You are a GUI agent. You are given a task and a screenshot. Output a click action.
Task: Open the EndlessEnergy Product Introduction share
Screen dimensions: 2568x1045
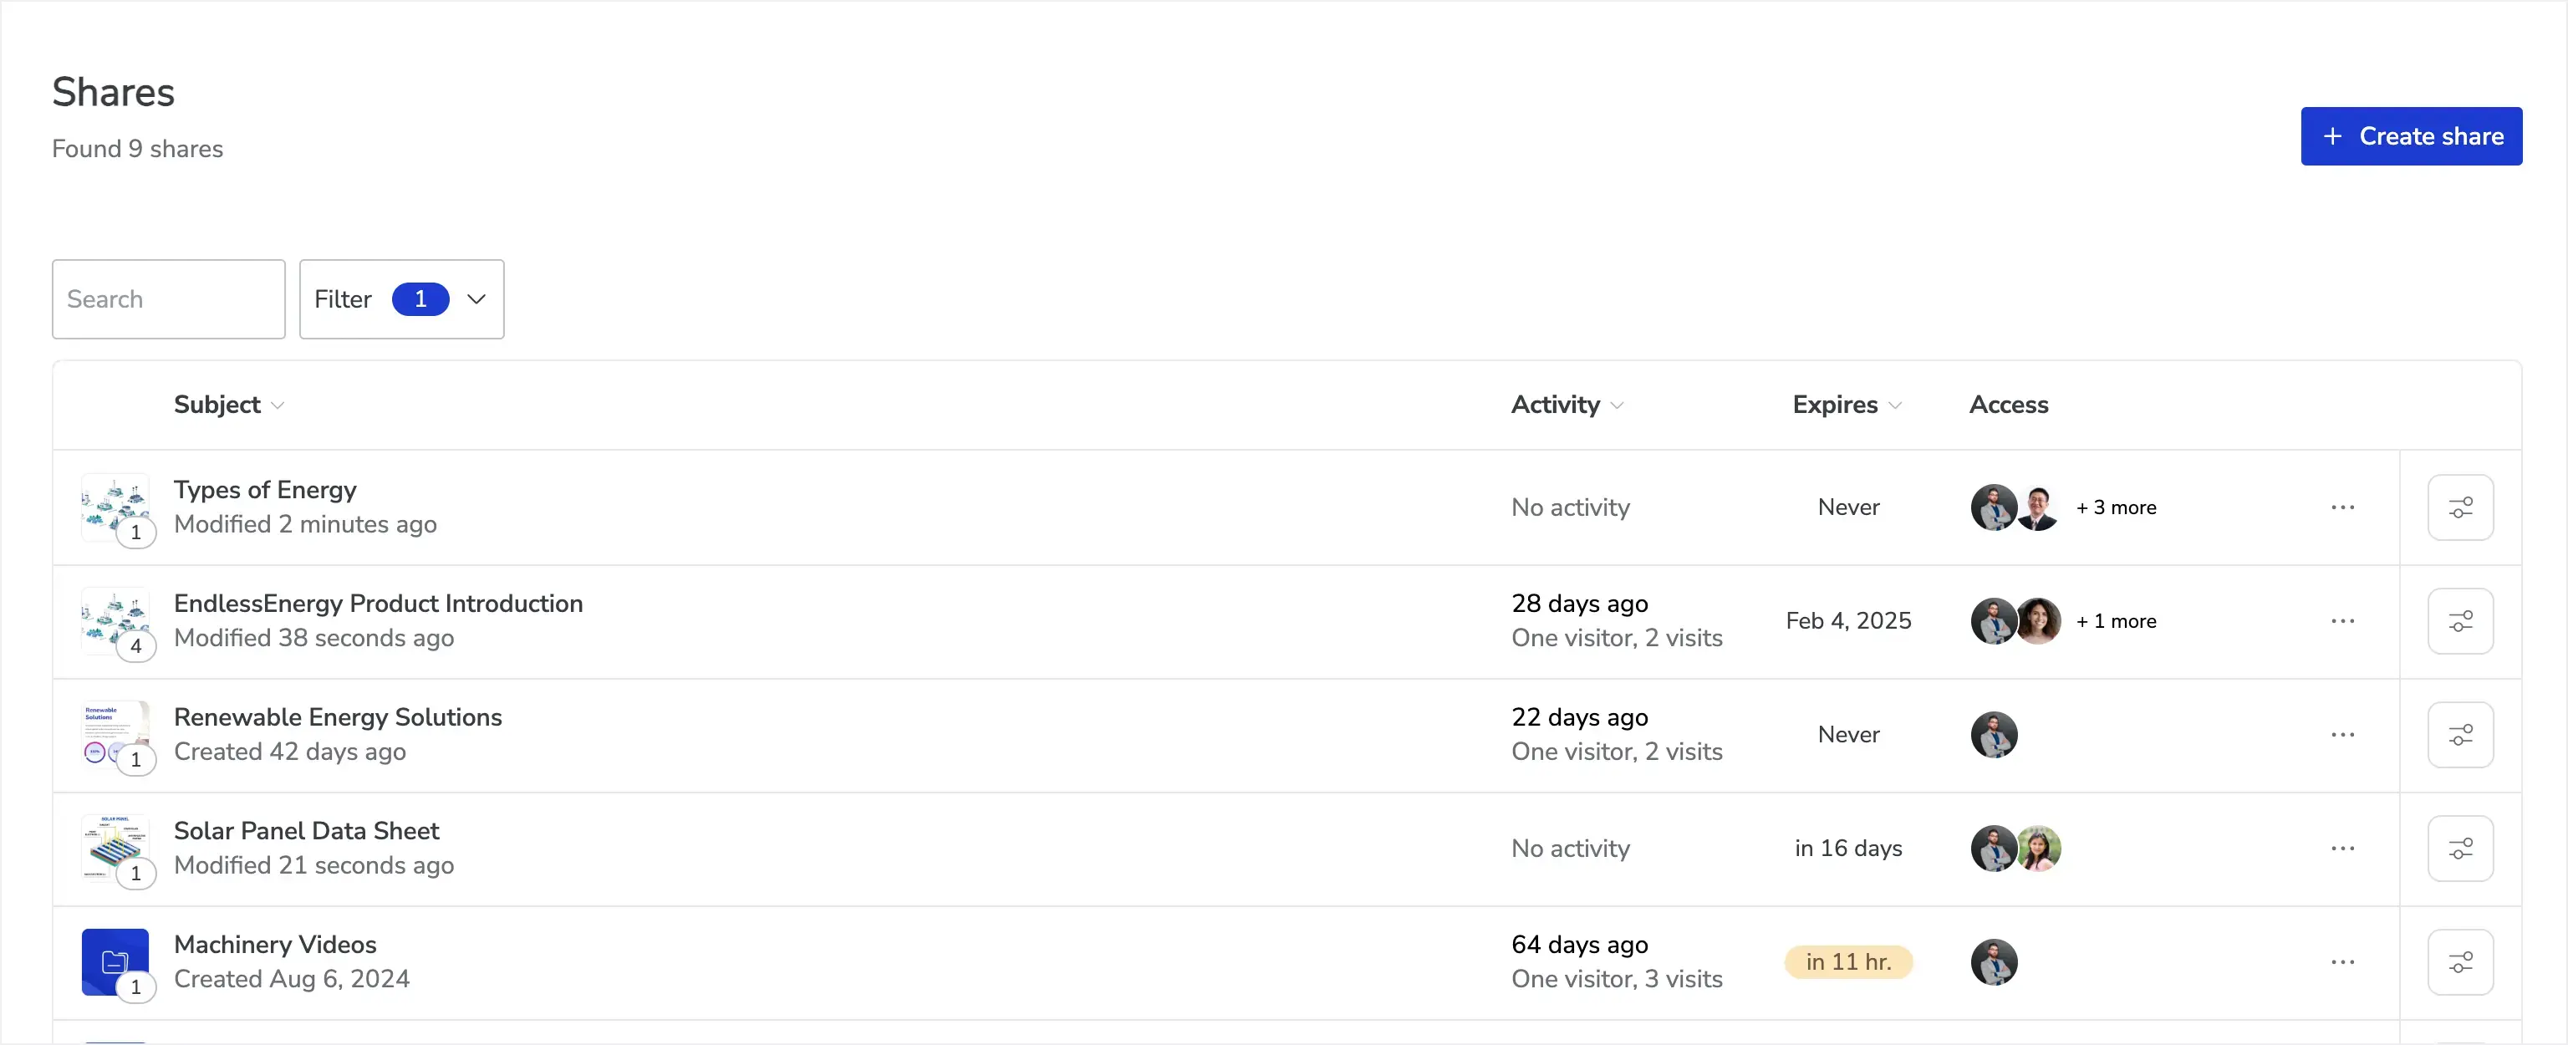coord(378,604)
